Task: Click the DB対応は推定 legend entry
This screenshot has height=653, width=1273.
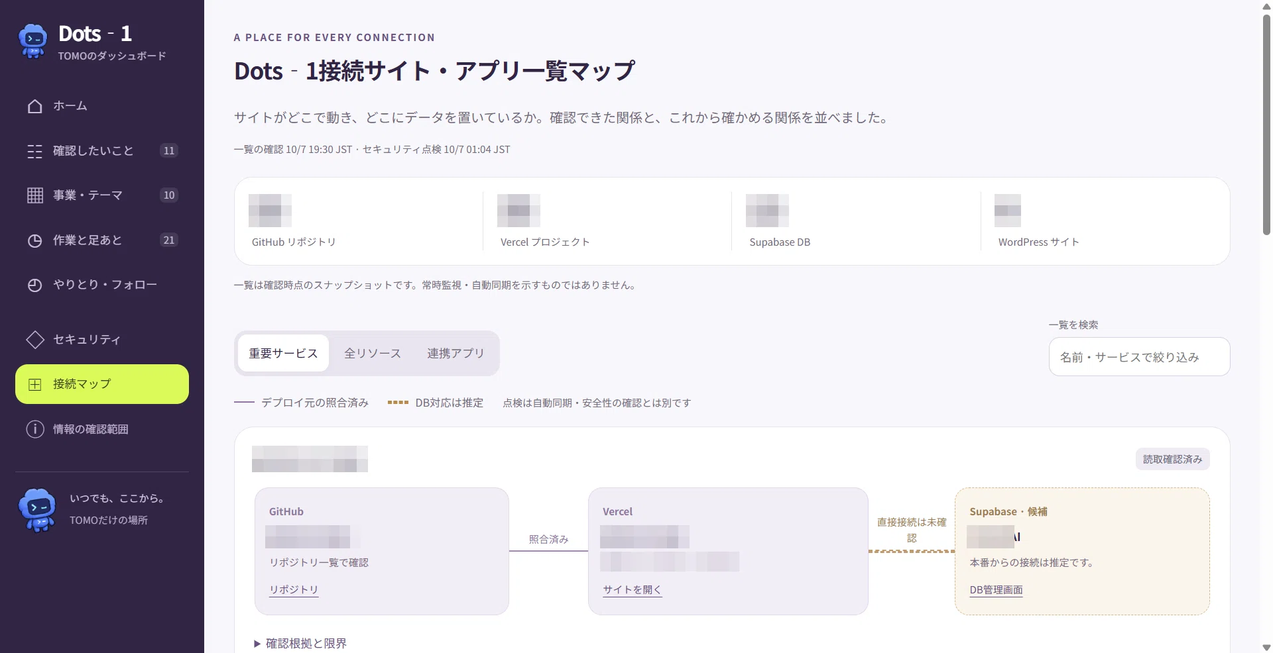Action: [x=436, y=403]
